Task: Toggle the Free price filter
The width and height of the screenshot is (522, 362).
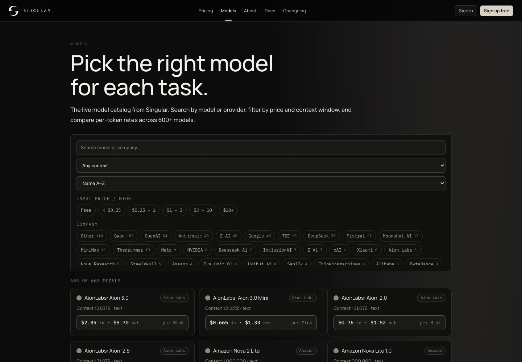Action: pyautogui.click(x=86, y=210)
